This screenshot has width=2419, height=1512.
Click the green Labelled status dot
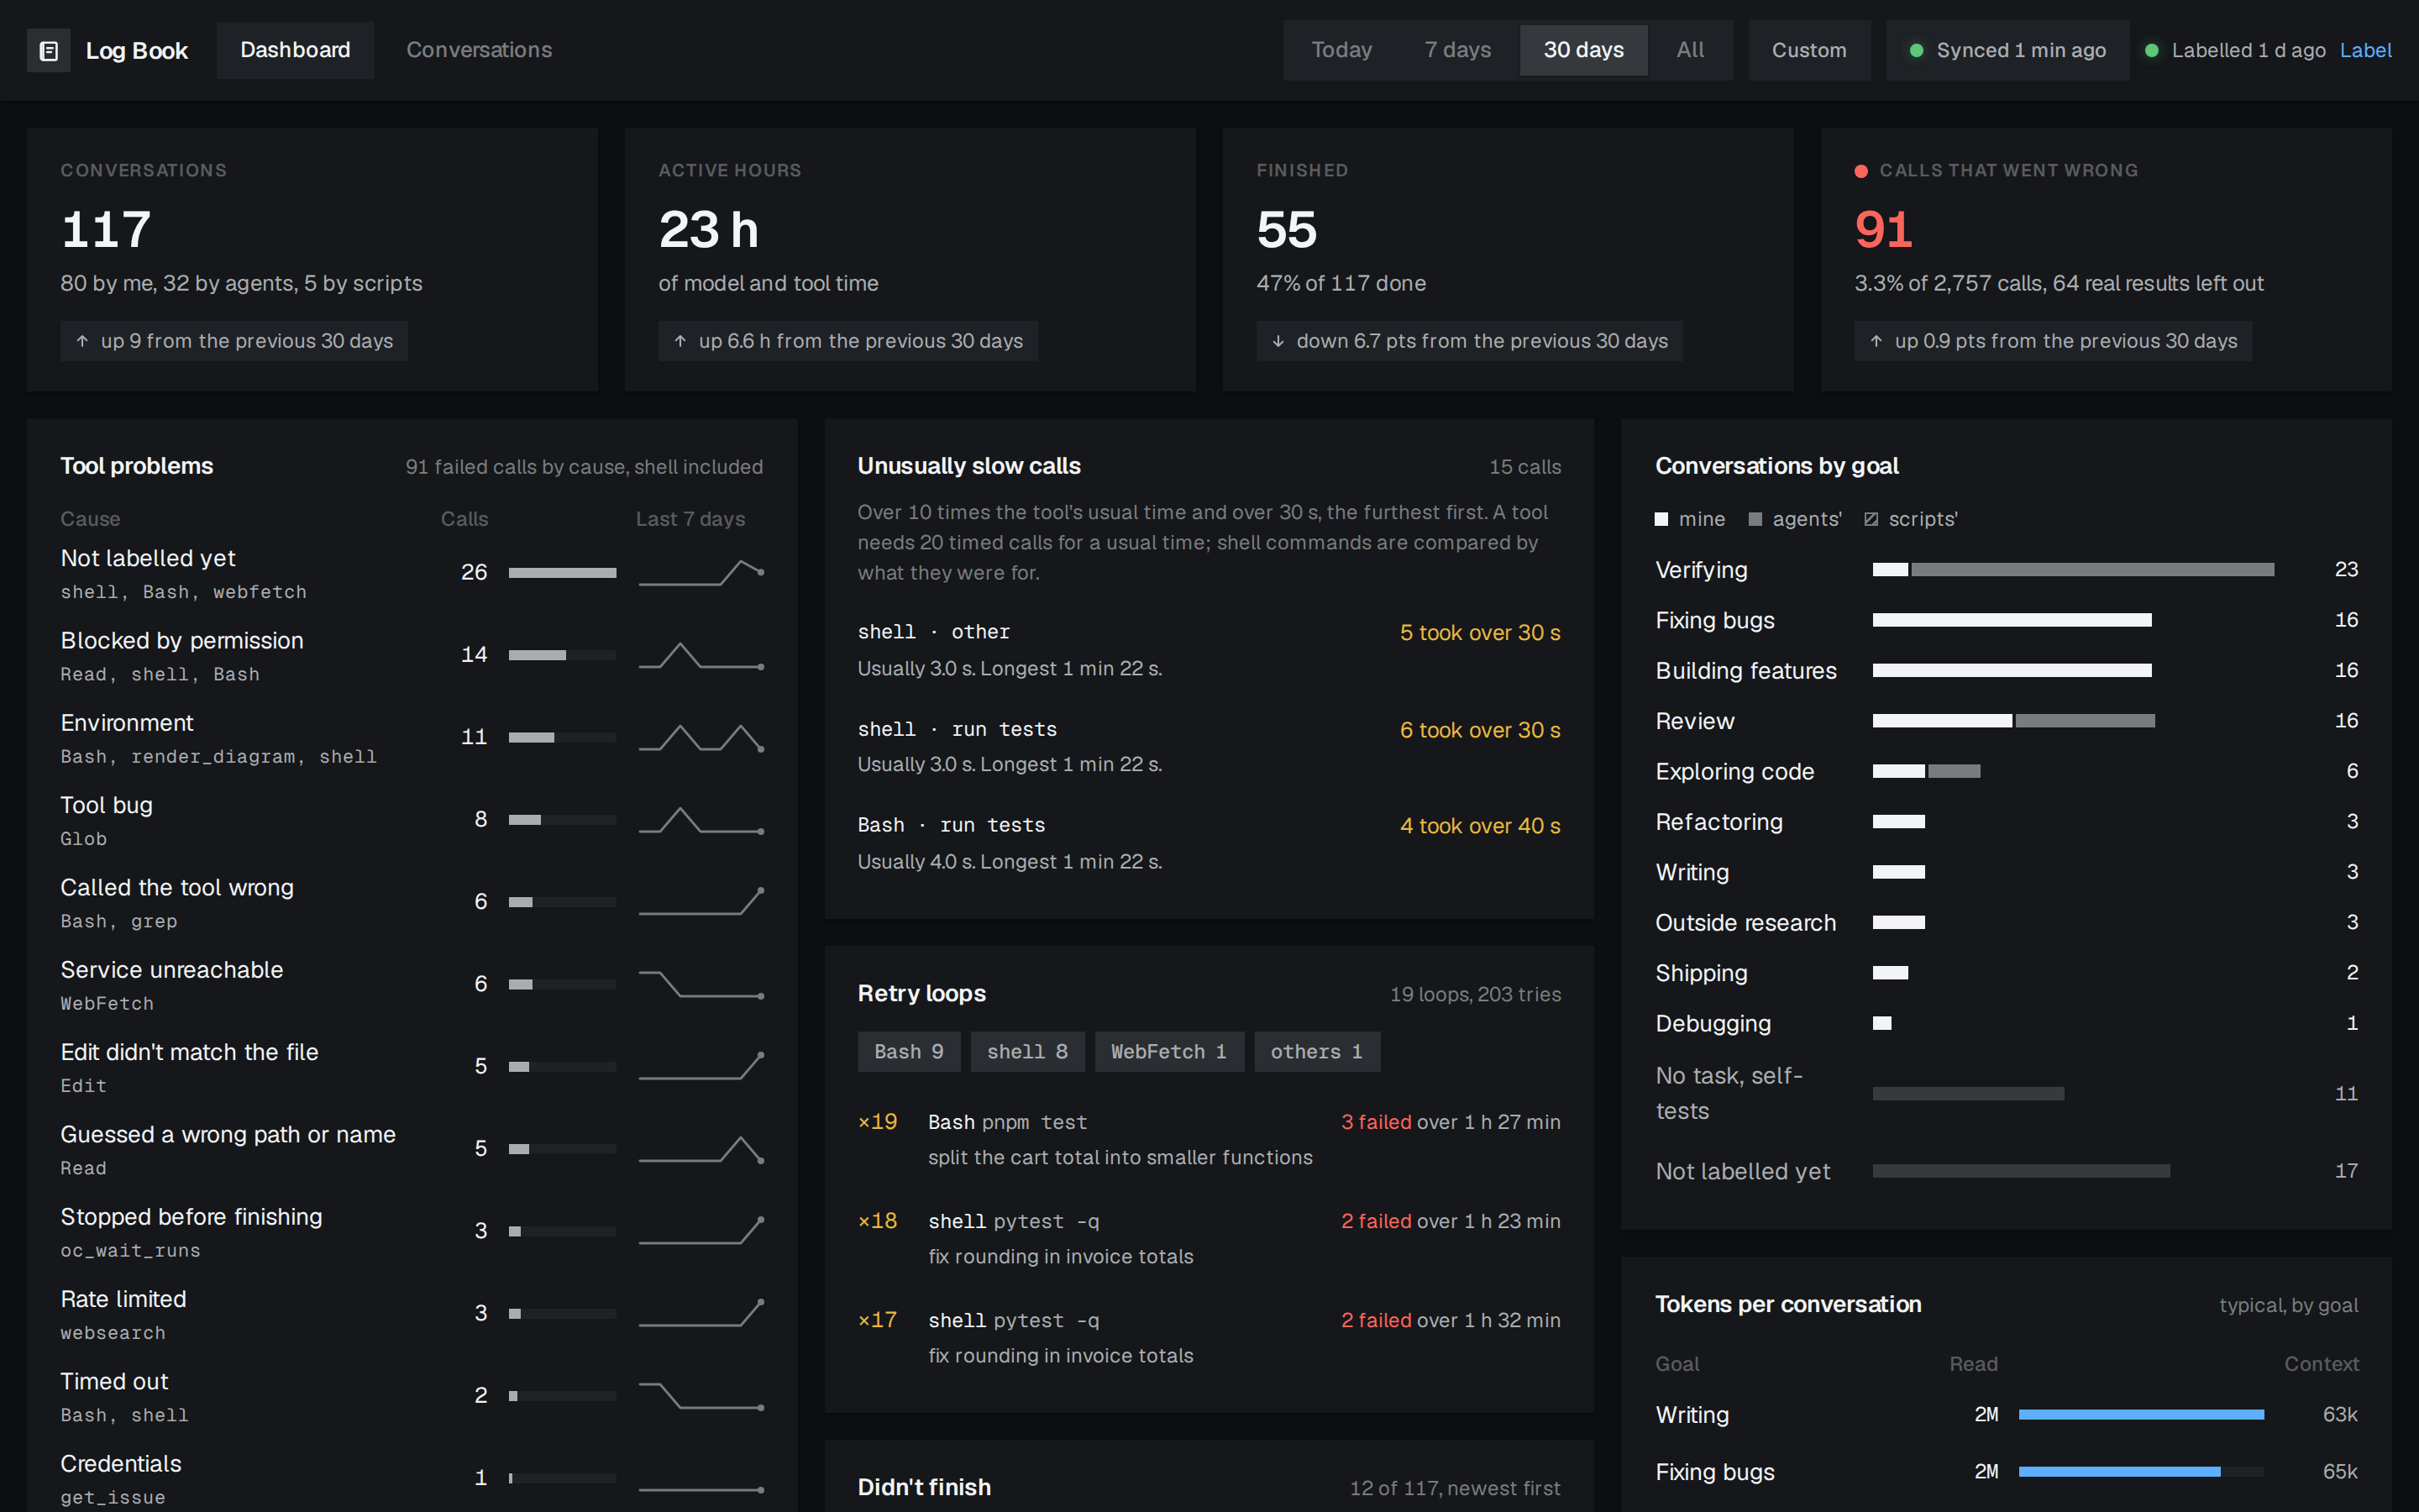point(2151,50)
